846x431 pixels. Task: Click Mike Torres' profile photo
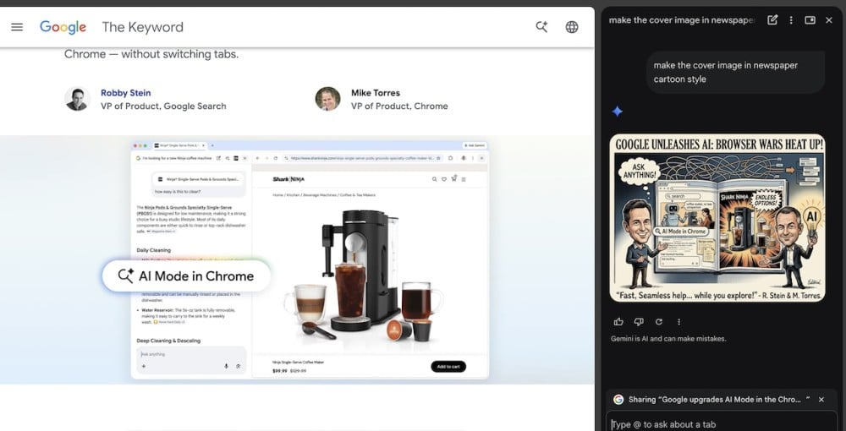point(327,99)
